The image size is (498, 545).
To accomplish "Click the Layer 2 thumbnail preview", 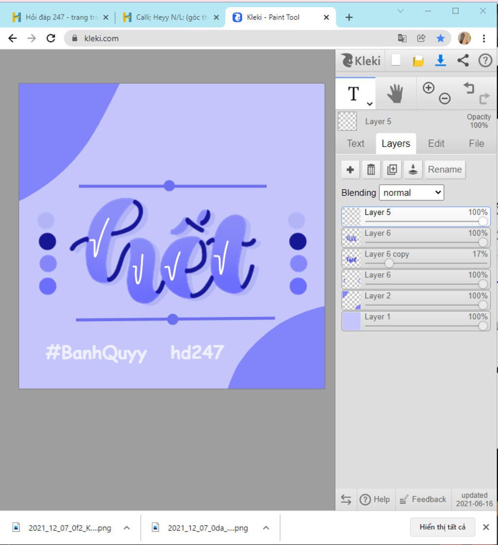I will point(352,300).
